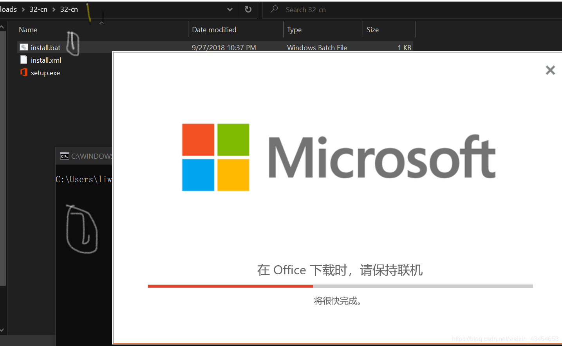Click the Microsoft four-color logo
This screenshot has height=346, width=562.
(x=215, y=157)
